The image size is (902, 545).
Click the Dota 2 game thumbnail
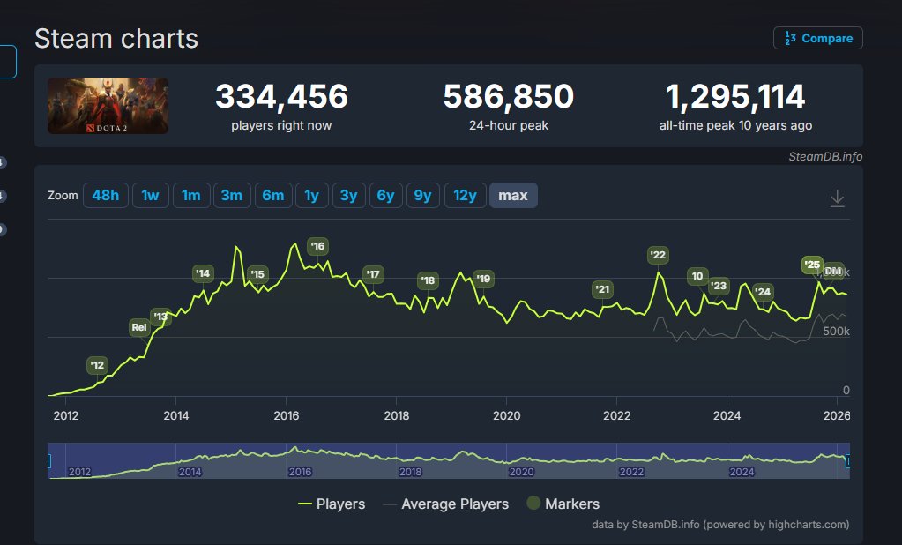[x=108, y=106]
